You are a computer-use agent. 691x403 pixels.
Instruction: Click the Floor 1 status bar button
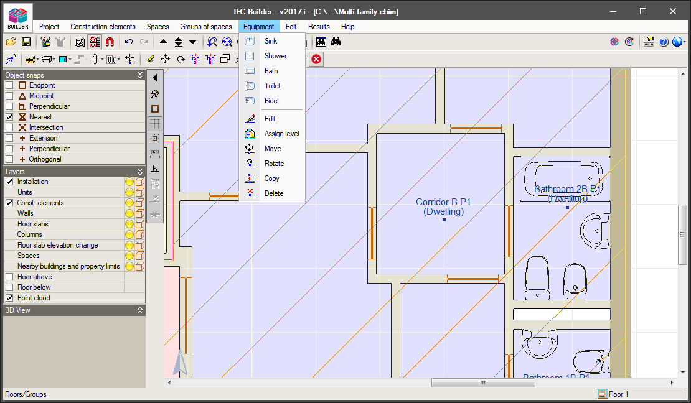[x=613, y=394]
